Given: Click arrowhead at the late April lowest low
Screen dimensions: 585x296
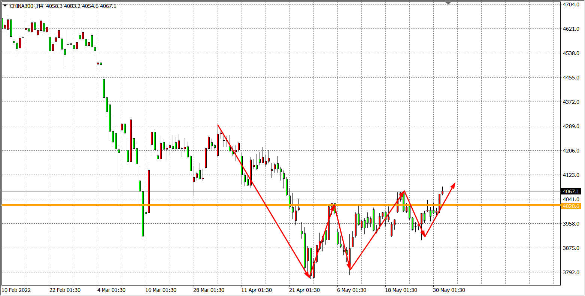Looking at the screenshot, I should pyautogui.click(x=308, y=276).
